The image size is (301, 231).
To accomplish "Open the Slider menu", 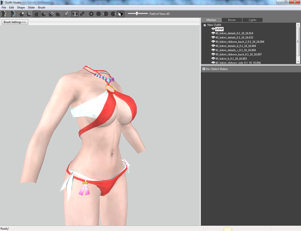I will 31,8.
